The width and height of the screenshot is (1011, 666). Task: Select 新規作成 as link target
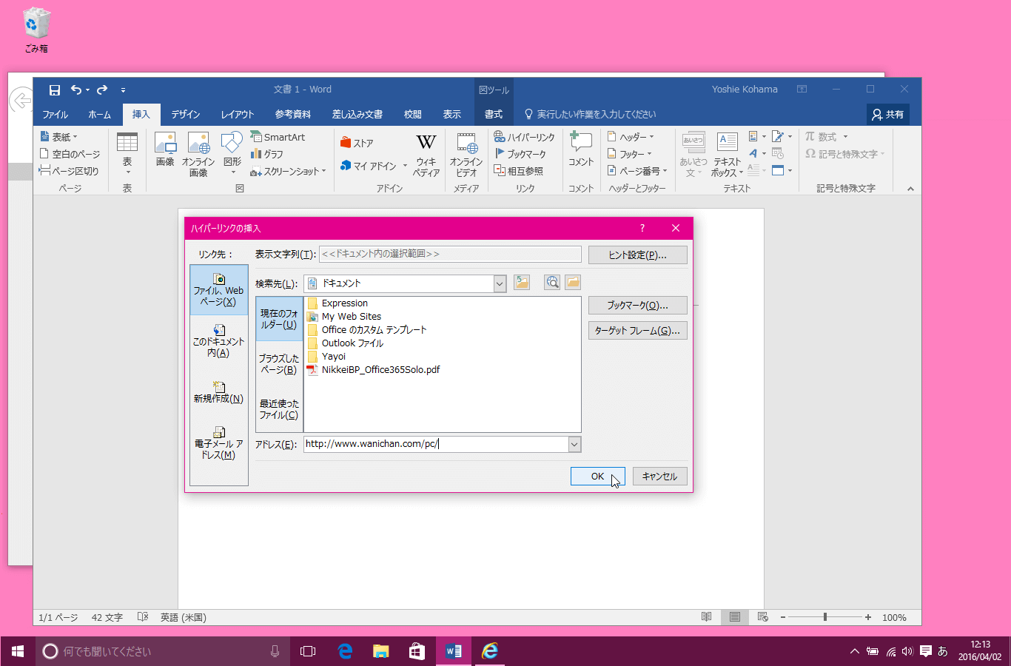[219, 392]
